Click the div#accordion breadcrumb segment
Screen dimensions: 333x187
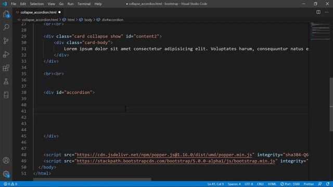pos(112,20)
